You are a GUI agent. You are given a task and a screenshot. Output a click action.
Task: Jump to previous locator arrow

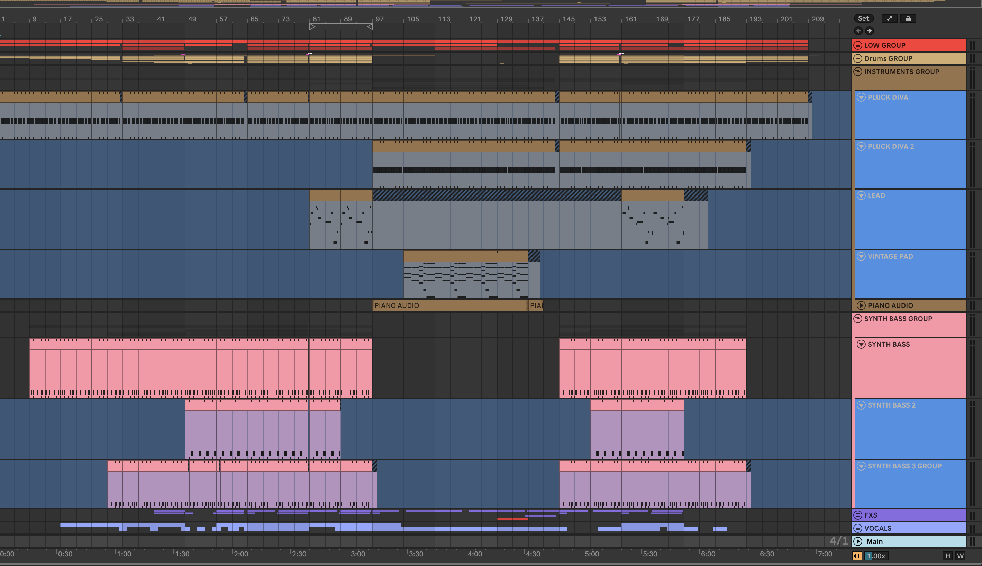coord(858,31)
